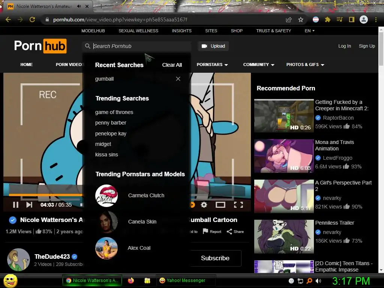Open the Yahoo! Messenger taskbar item
The height and width of the screenshot is (288, 384).
[x=186, y=280]
